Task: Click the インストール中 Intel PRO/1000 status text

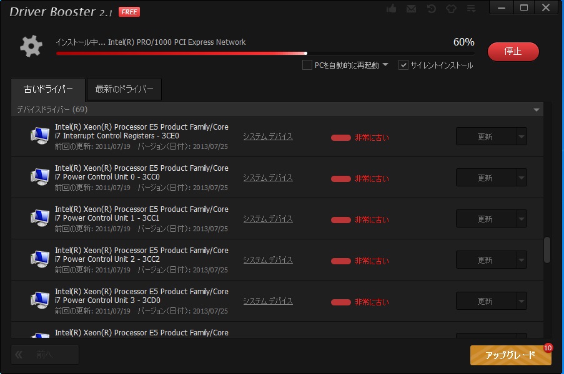Action: [x=151, y=42]
